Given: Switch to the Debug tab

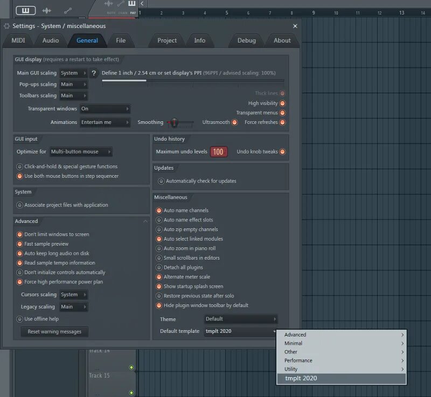Looking at the screenshot, I should 247,40.
